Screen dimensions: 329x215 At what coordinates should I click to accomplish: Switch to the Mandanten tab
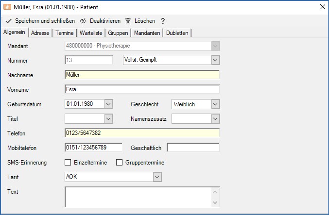pyautogui.click(x=147, y=33)
